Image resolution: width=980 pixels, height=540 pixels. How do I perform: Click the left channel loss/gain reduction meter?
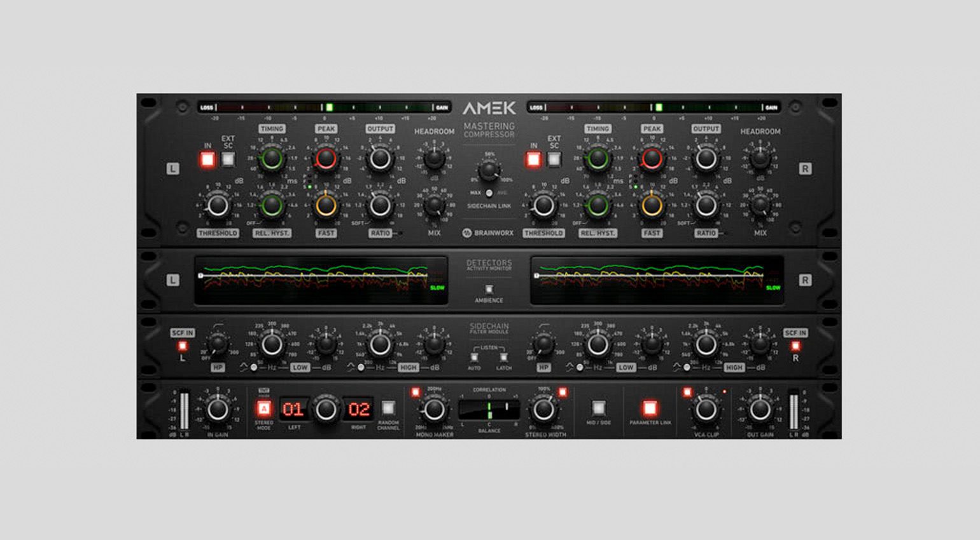pos(324,107)
